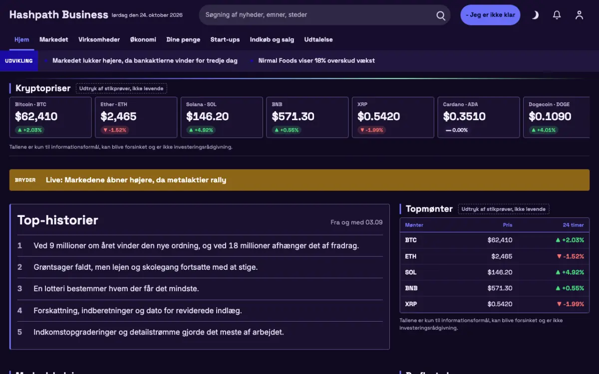Click the 'Jeg er ikke klar' button

pos(490,15)
